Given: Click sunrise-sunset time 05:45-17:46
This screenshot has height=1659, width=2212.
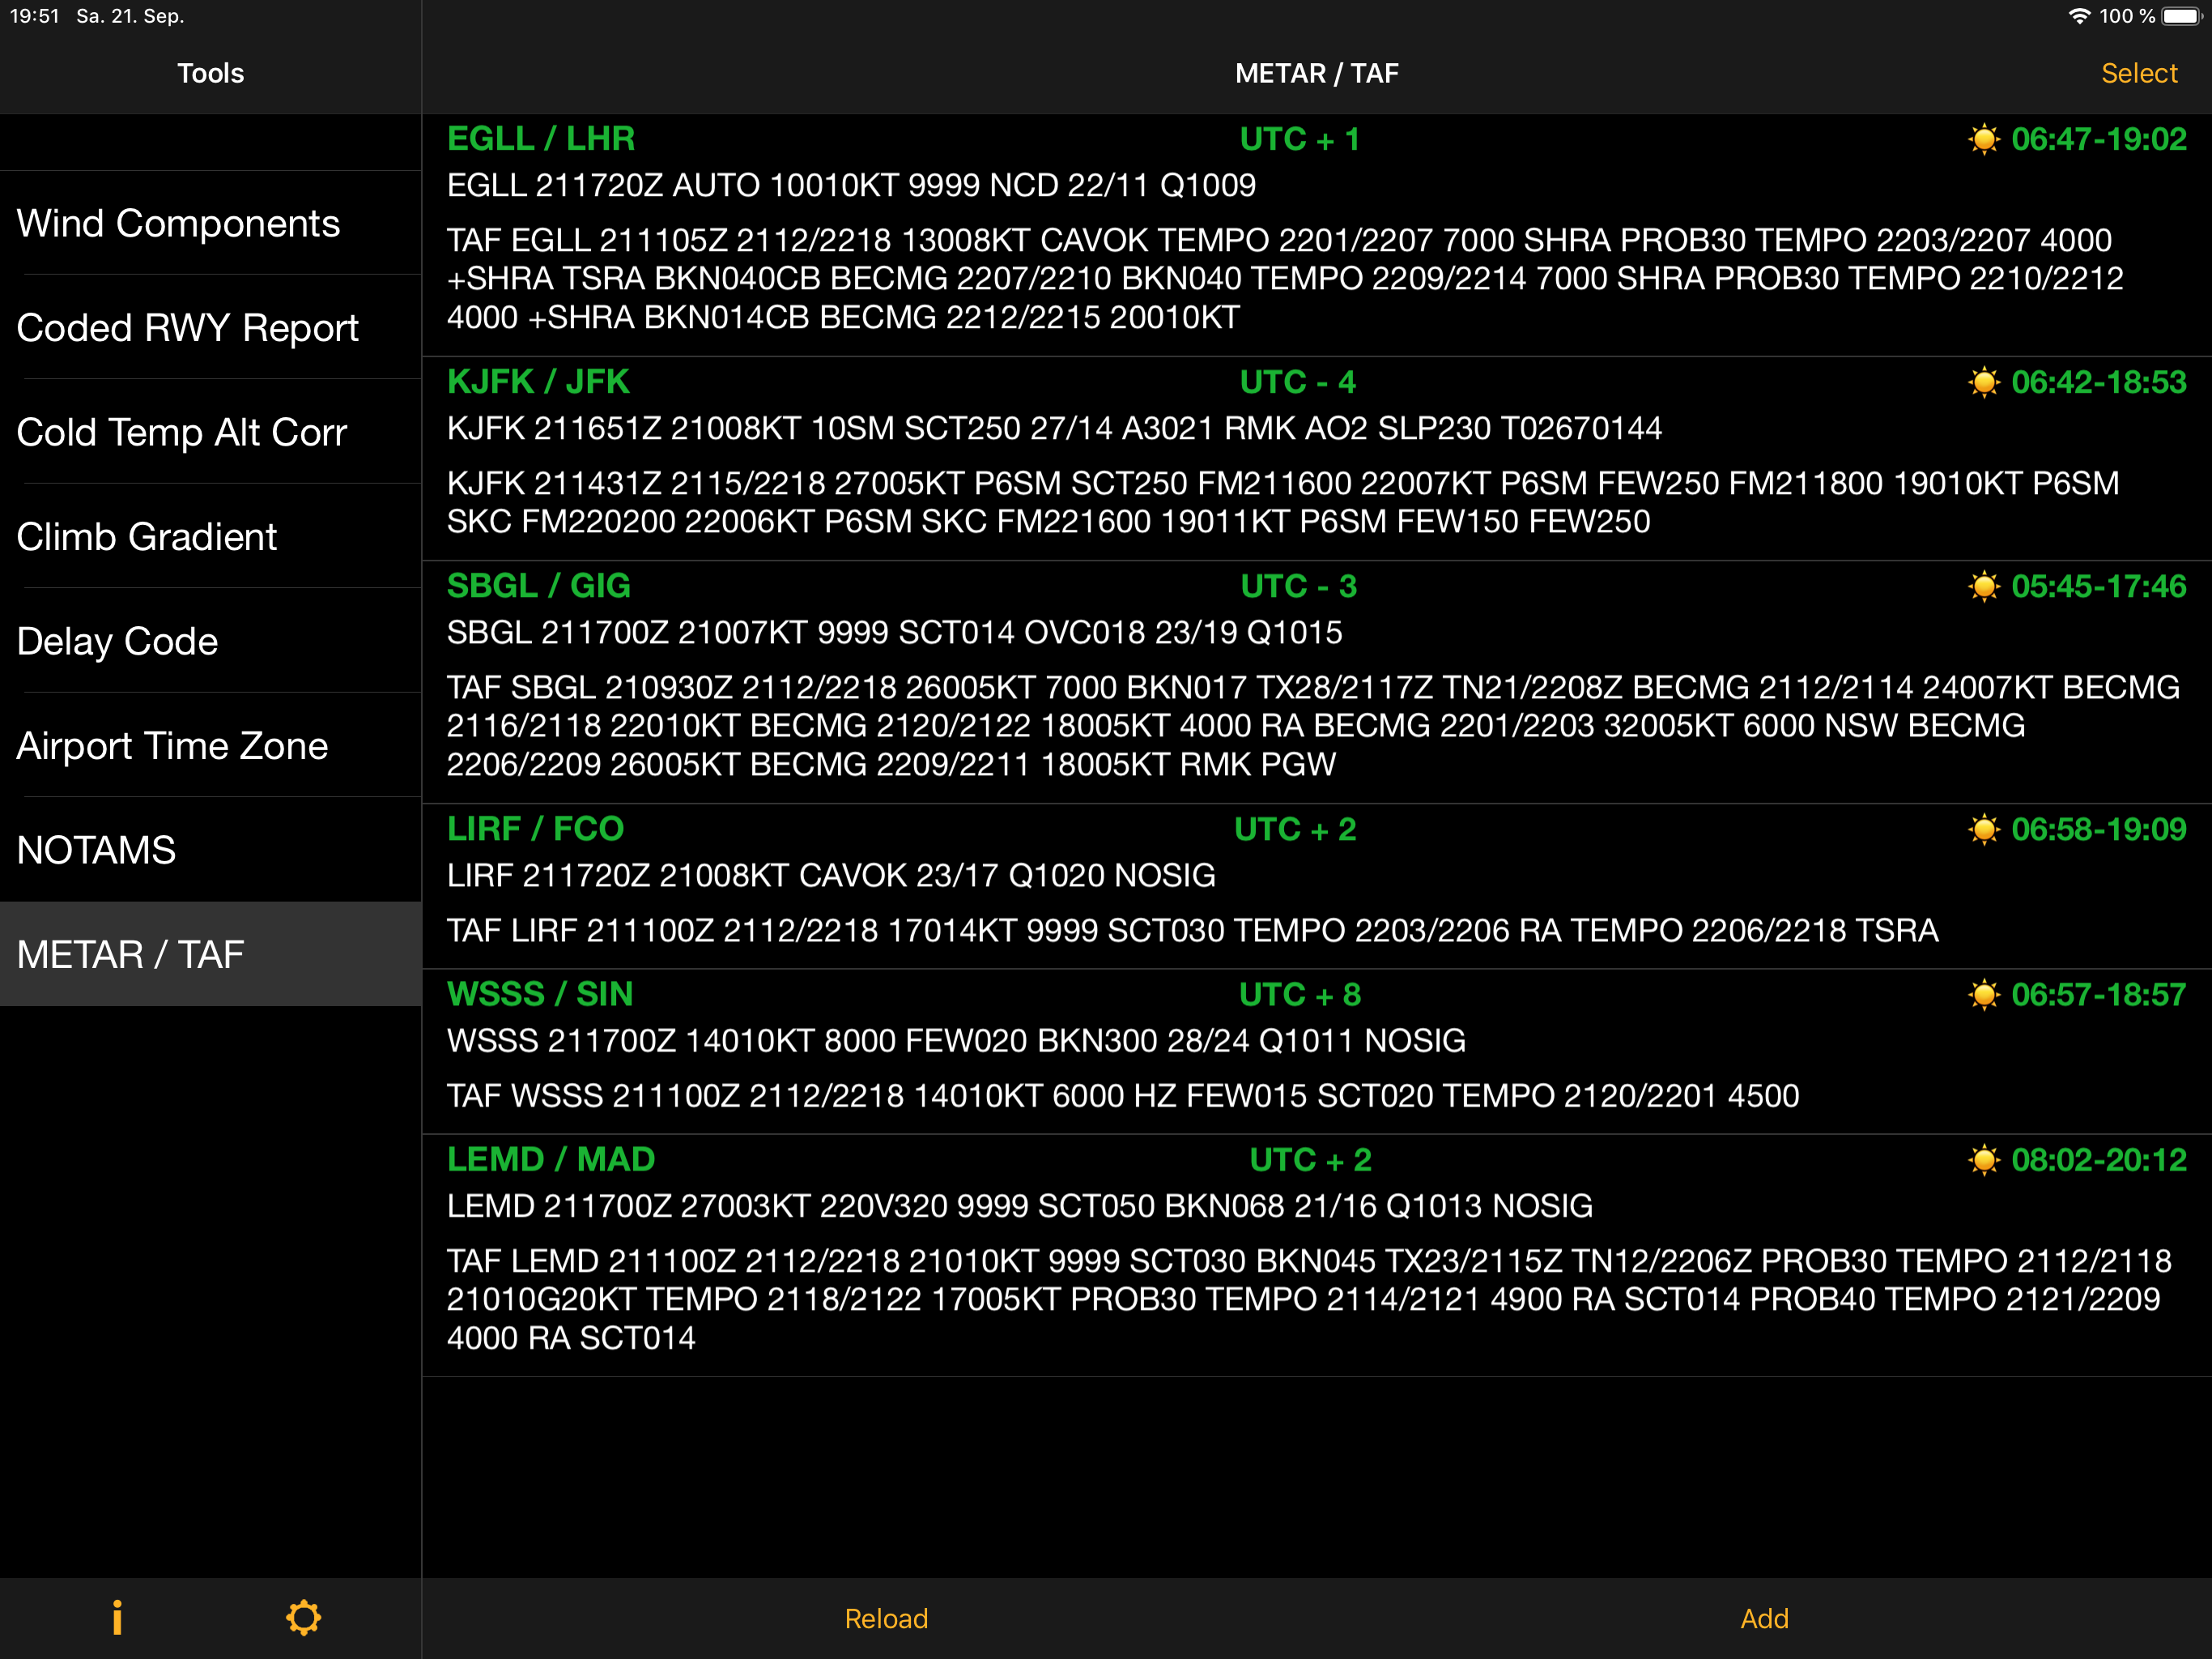Looking at the screenshot, I should point(2099,586).
